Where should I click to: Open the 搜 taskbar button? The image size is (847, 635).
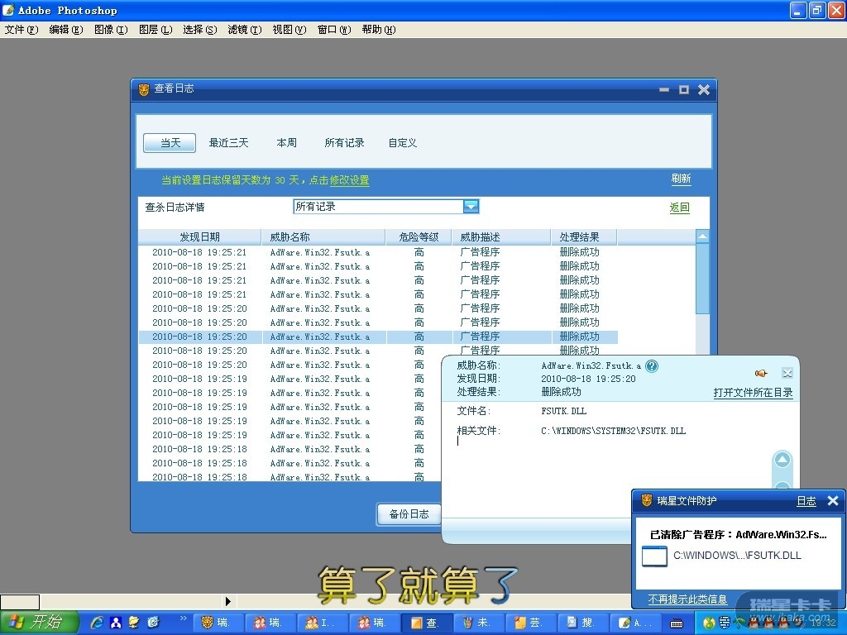click(x=583, y=623)
